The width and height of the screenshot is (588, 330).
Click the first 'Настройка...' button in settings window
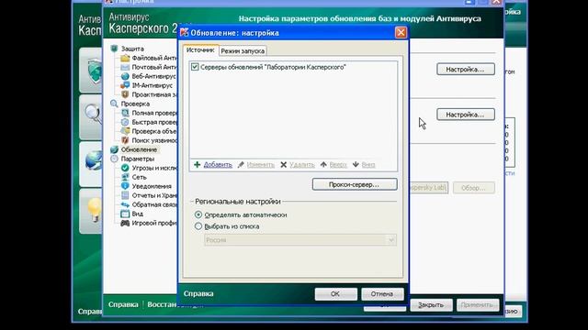(466, 70)
